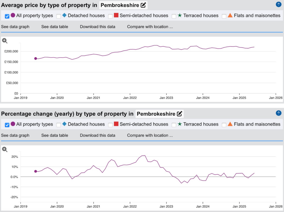Image resolution: width=284 pixels, height=212 pixels.
Task: Click orange triangle Flats icon in bottom legend
Action: pos(230,124)
